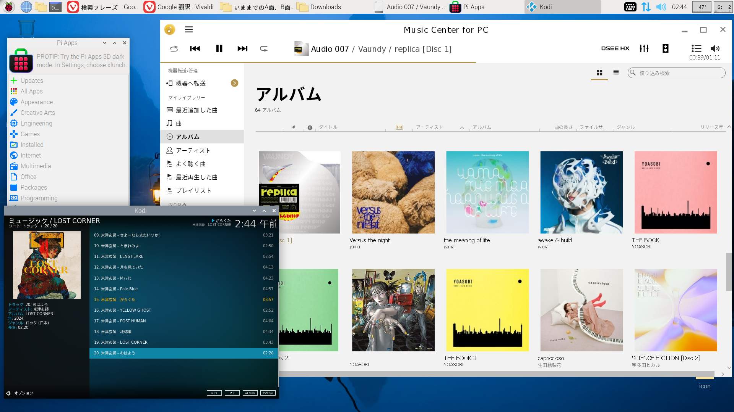Toggle DSEE HX enhancement
This screenshot has width=734, height=412.
tap(615, 48)
